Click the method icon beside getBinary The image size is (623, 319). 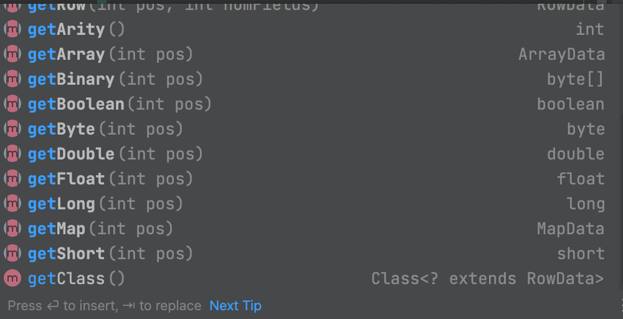[12, 79]
